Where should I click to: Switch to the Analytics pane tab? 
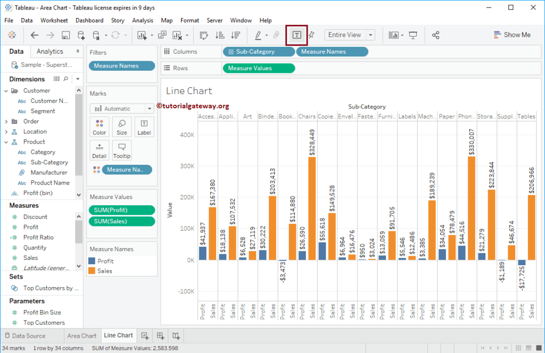(49, 52)
